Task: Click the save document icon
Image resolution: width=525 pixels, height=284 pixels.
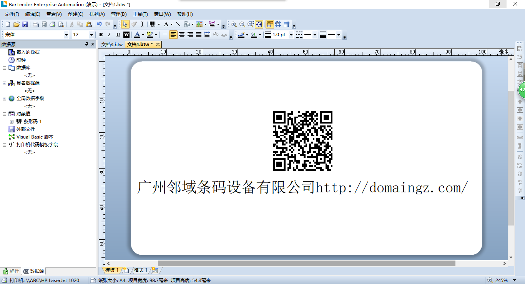Action: point(25,24)
